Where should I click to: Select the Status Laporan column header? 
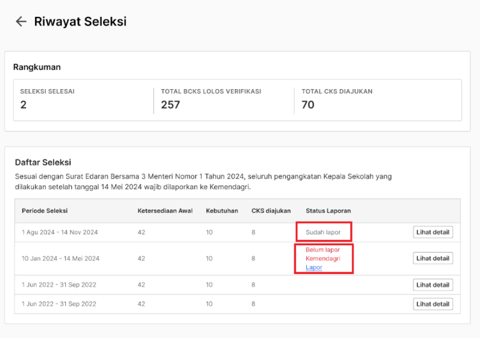click(x=328, y=211)
